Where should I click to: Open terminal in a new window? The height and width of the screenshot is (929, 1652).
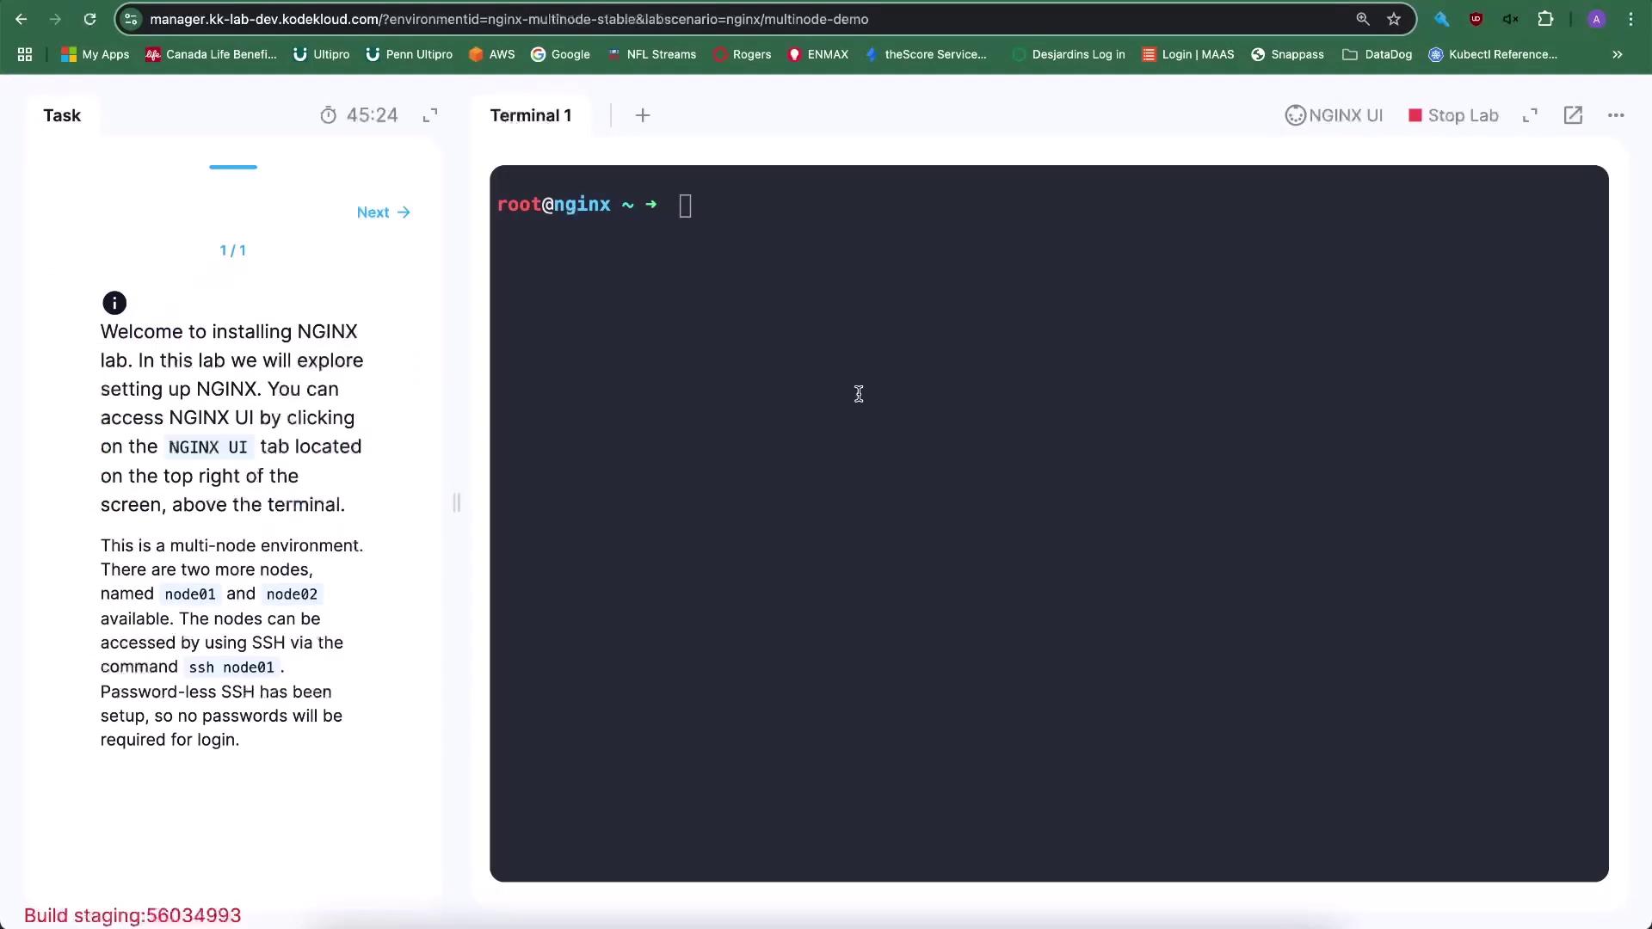(1573, 115)
